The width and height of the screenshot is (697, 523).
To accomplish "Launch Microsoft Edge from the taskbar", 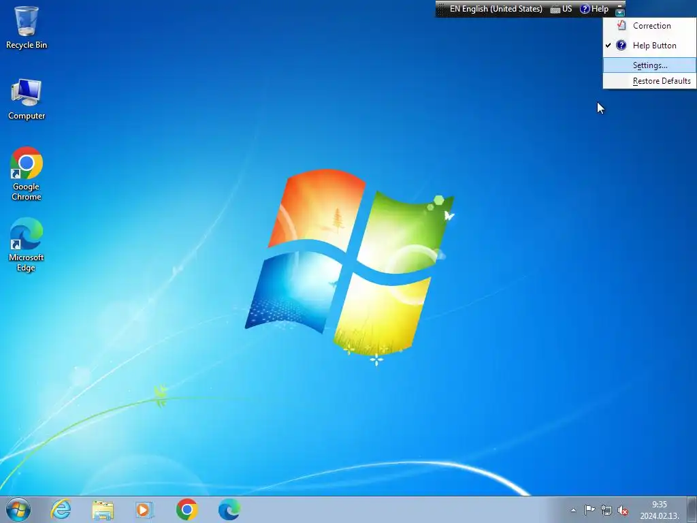I will click(229, 509).
